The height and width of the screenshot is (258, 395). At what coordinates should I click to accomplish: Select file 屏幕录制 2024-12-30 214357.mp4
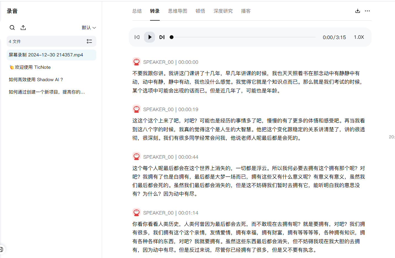pyautogui.click(x=51, y=55)
